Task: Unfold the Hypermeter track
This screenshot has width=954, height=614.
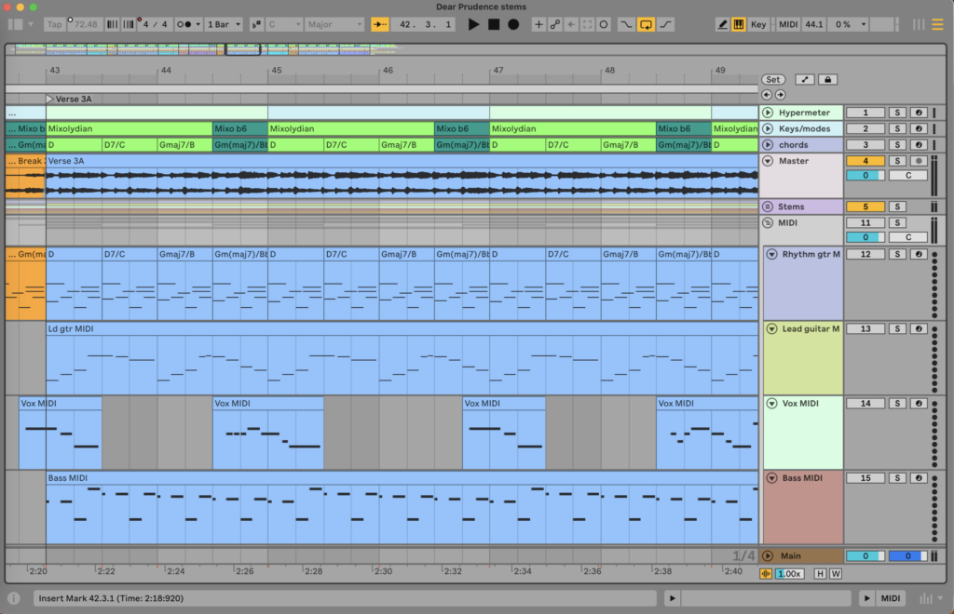Action: point(768,113)
